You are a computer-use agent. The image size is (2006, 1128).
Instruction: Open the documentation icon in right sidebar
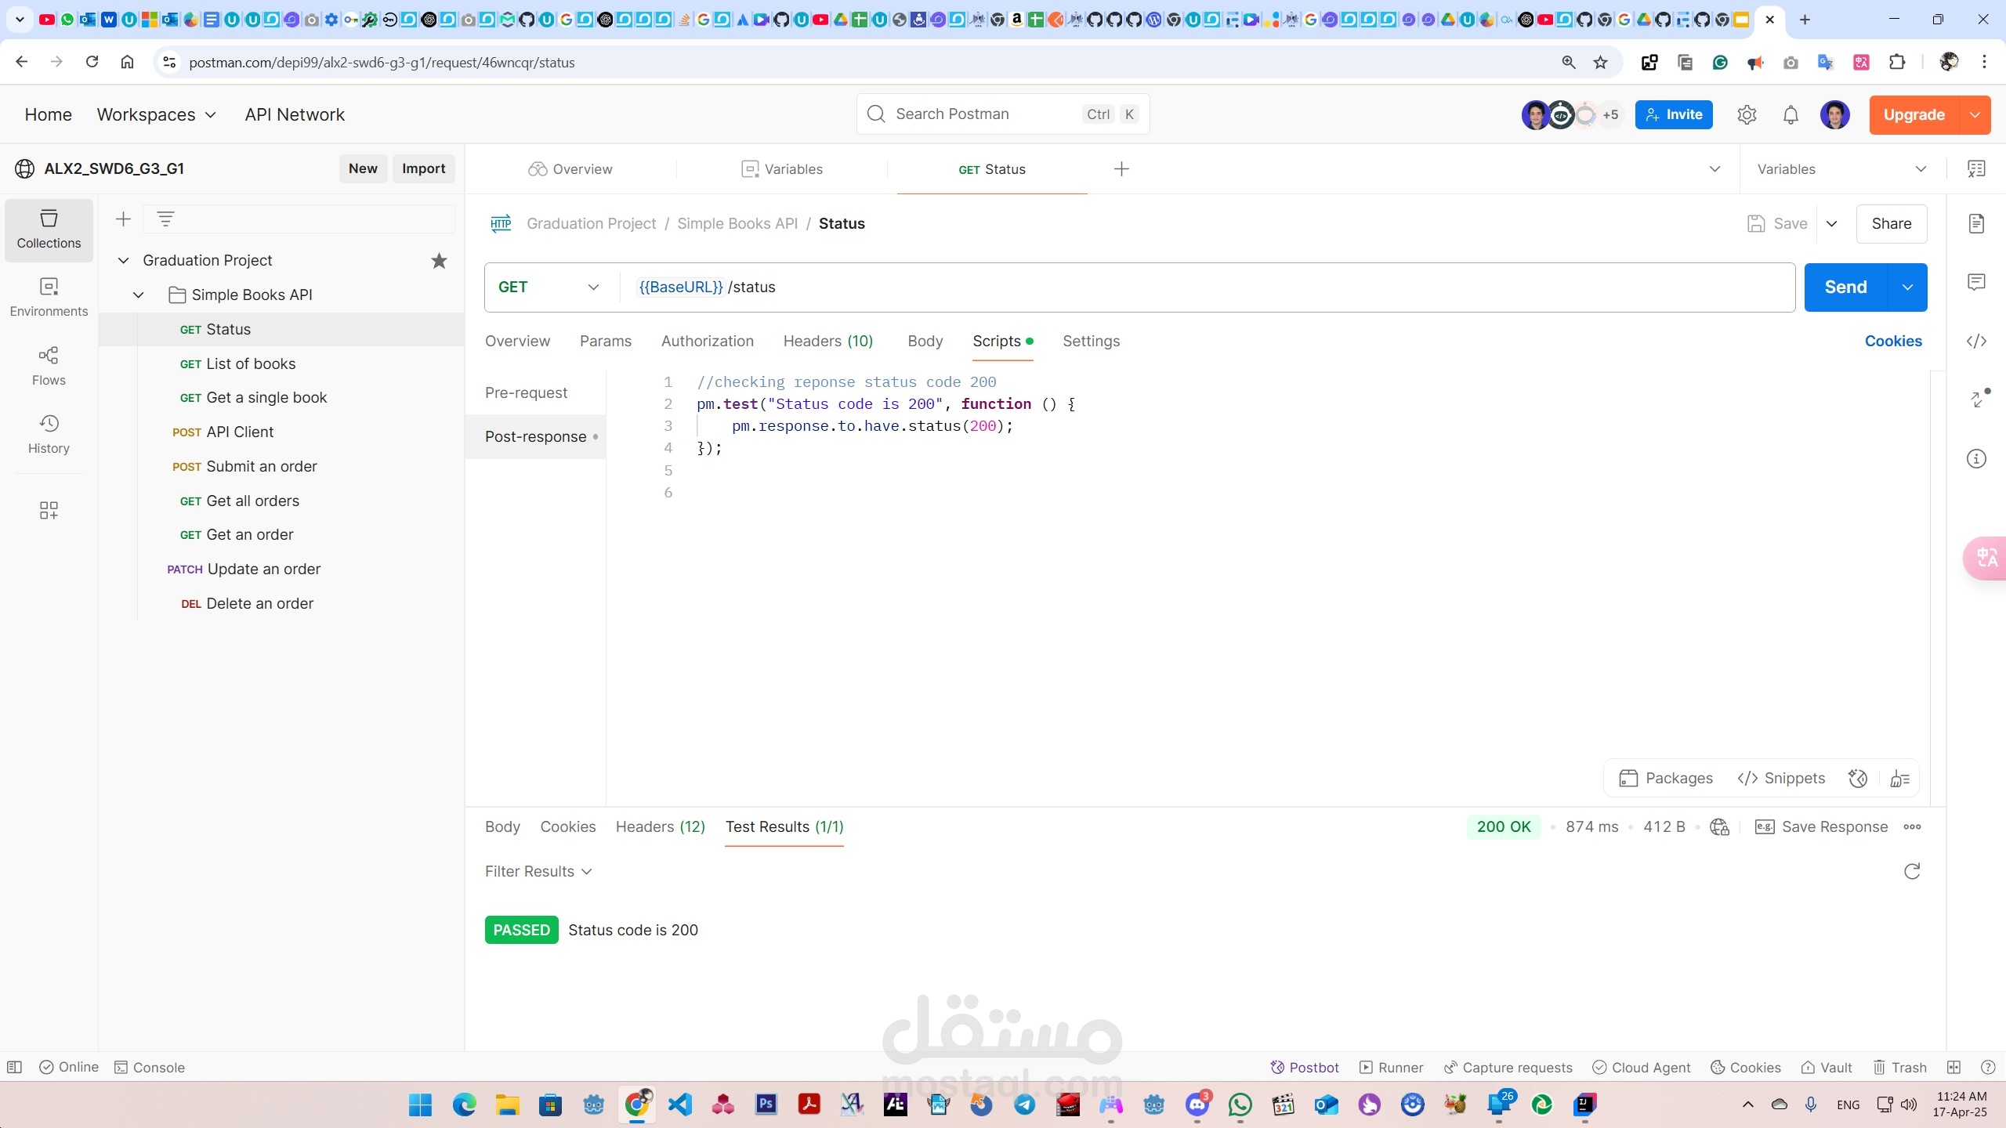tap(1976, 223)
